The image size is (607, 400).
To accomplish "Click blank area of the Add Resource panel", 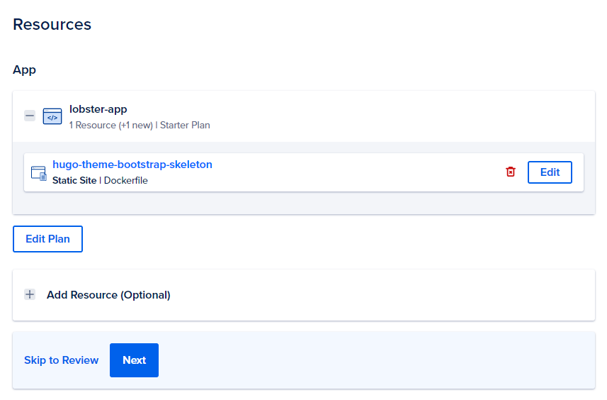I will (x=390, y=295).
